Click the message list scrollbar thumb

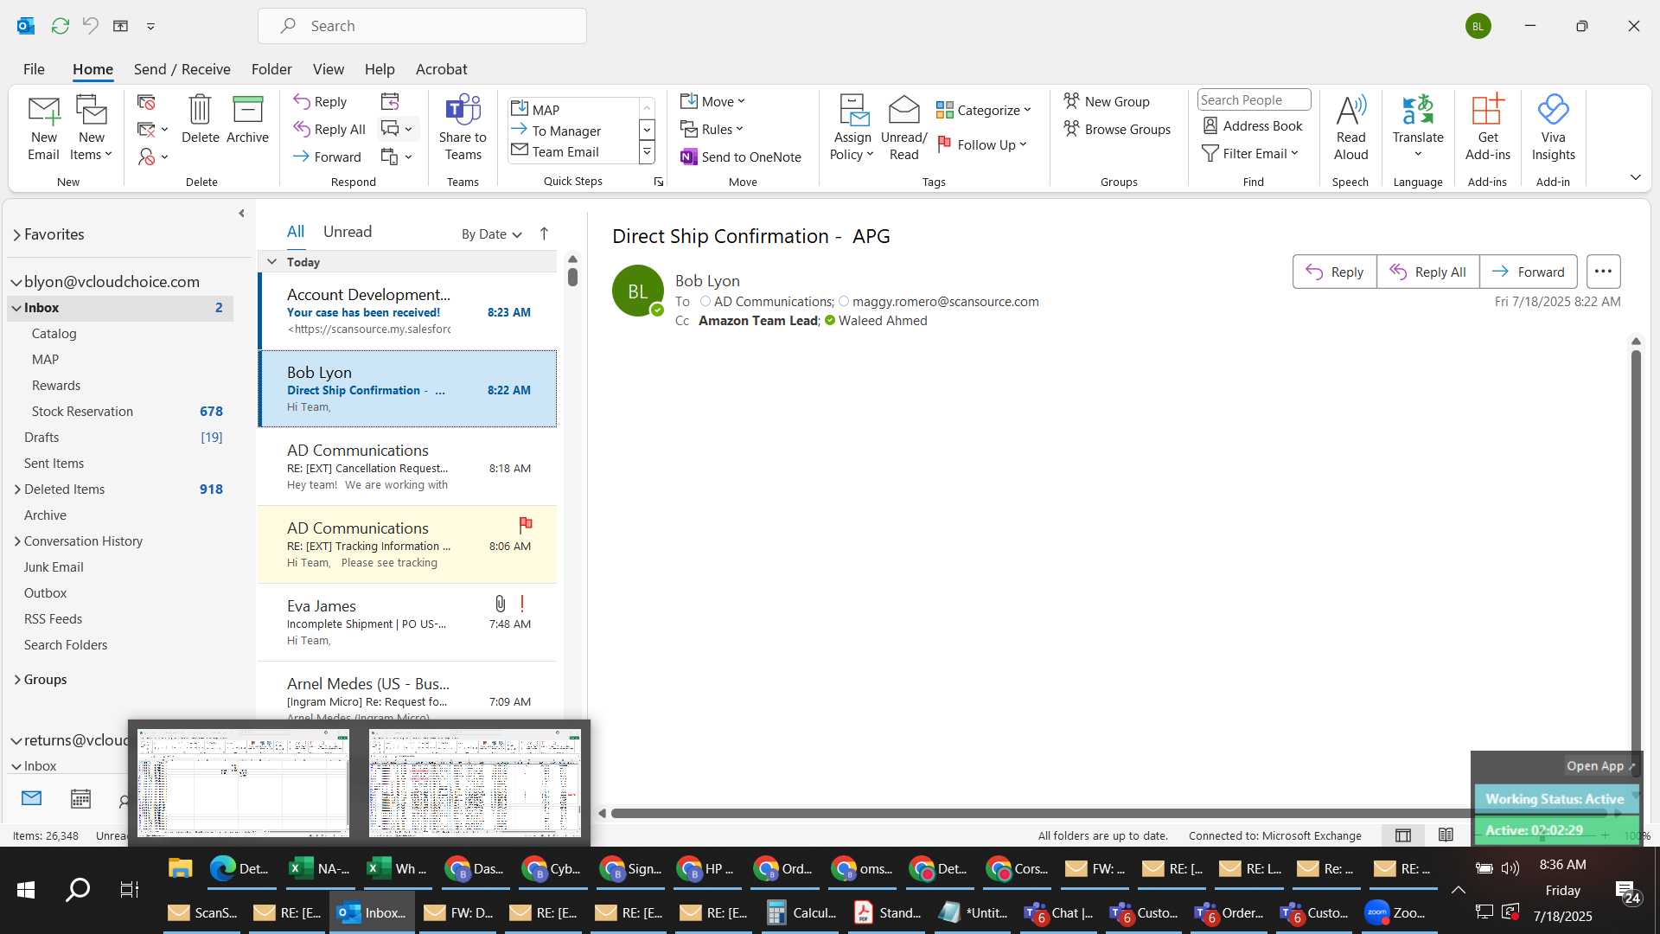[572, 277]
